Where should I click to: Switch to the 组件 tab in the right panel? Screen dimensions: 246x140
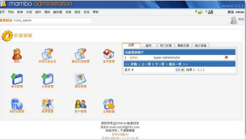click(148, 46)
